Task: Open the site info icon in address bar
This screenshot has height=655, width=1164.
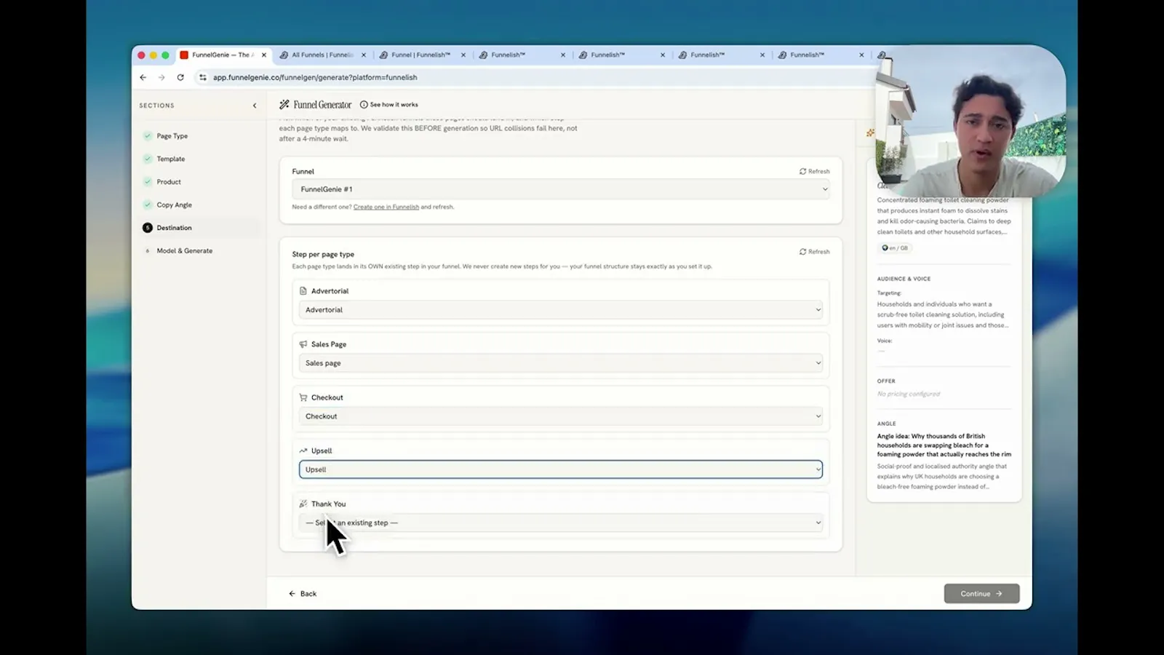Action: point(203,77)
